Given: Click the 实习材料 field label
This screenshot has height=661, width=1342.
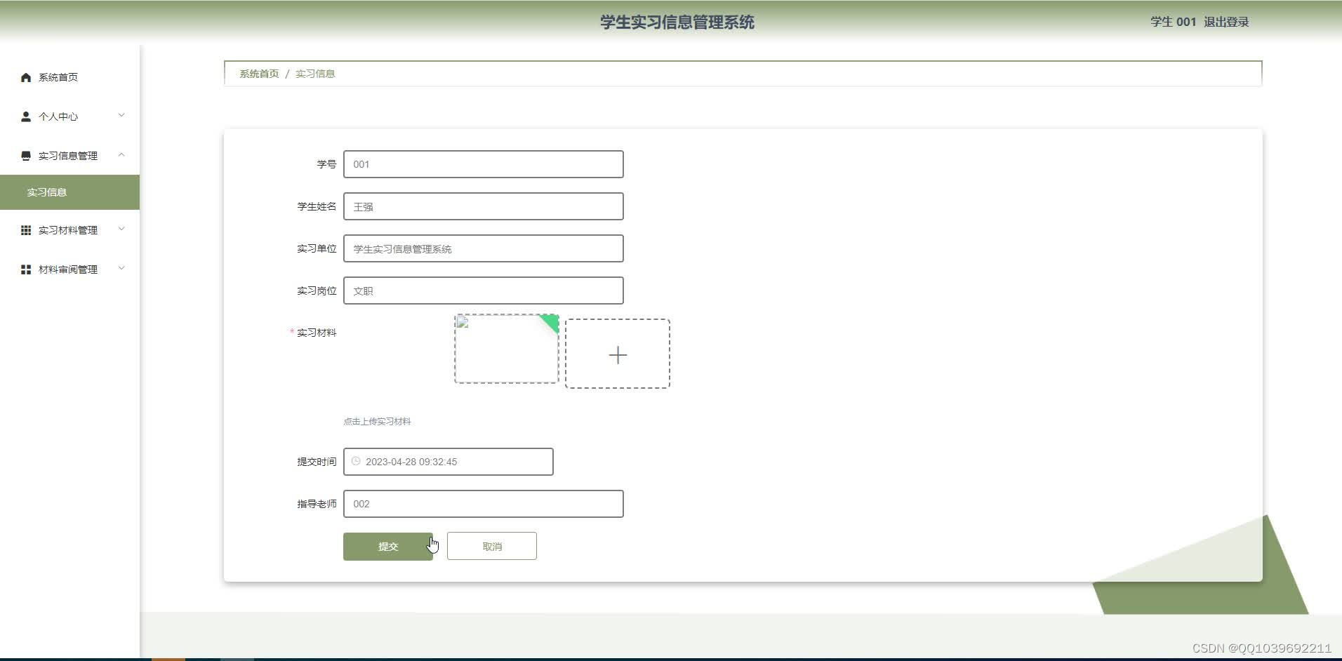Looking at the screenshot, I should (317, 333).
